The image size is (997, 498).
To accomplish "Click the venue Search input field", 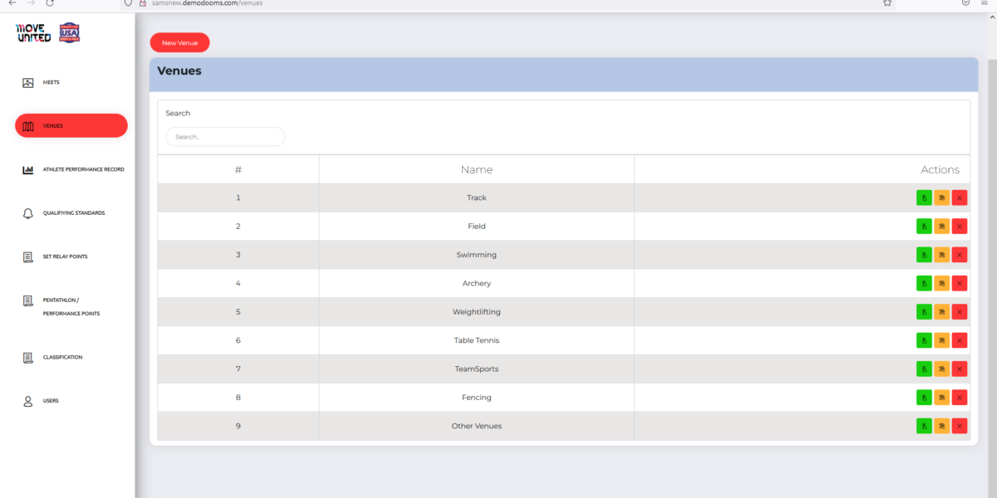I will point(225,137).
